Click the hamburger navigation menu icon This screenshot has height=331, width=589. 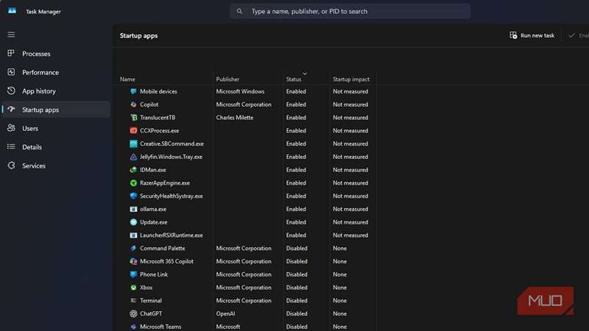pyautogui.click(x=11, y=35)
